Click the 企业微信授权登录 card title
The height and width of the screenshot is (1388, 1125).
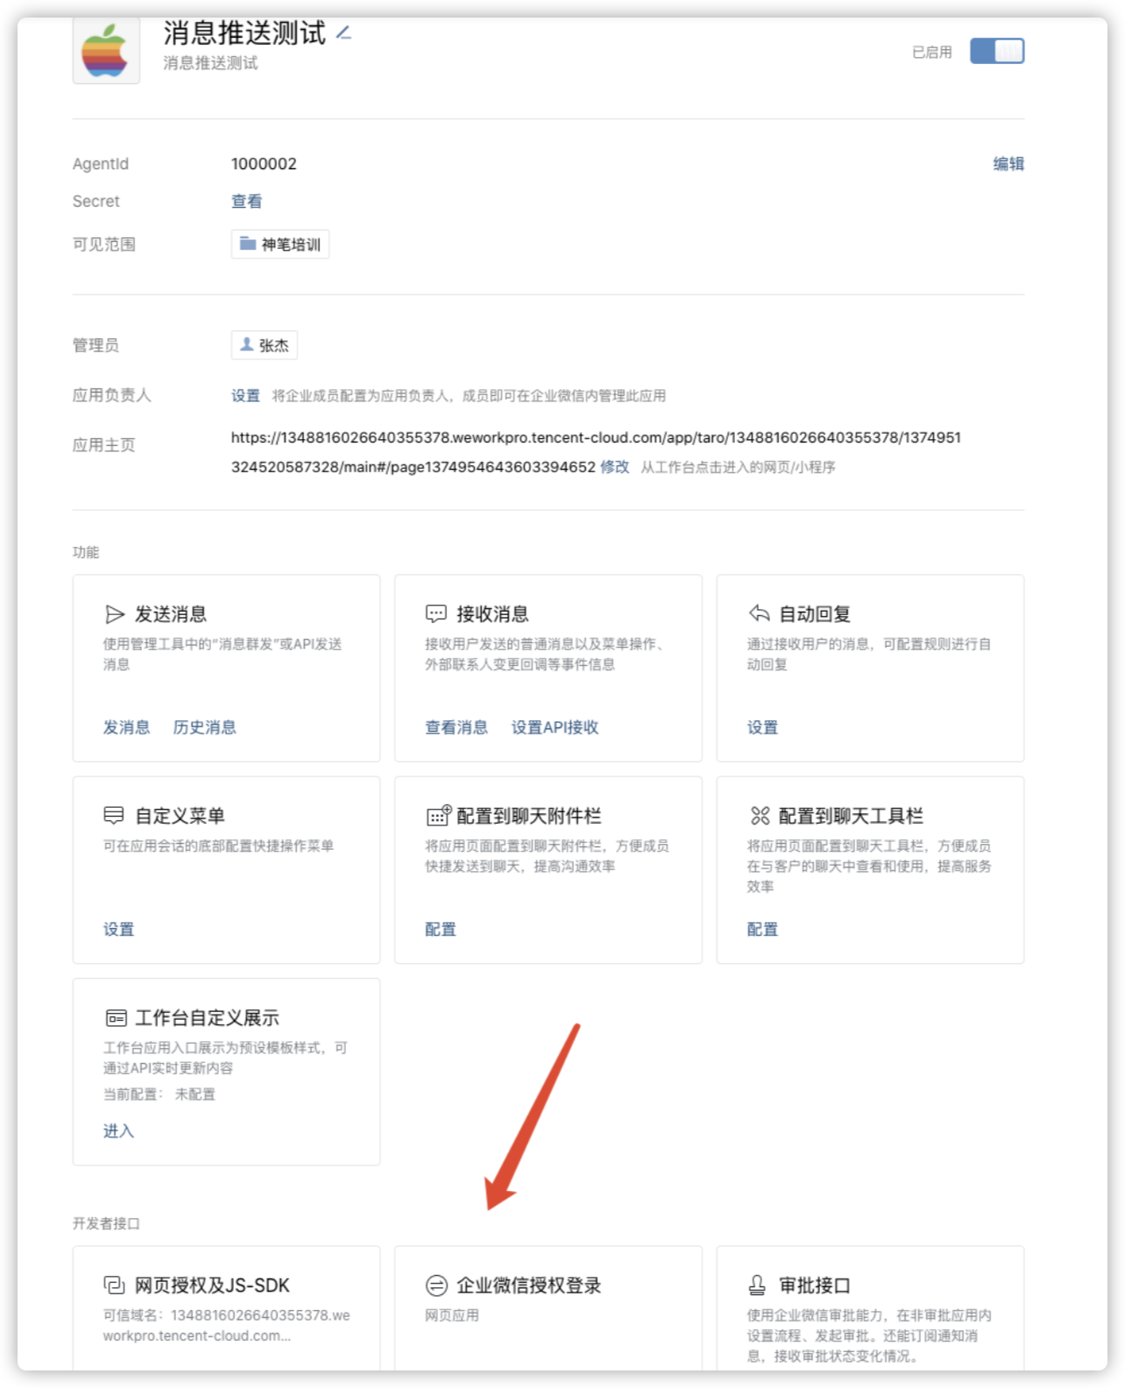tap(529, 1285)
